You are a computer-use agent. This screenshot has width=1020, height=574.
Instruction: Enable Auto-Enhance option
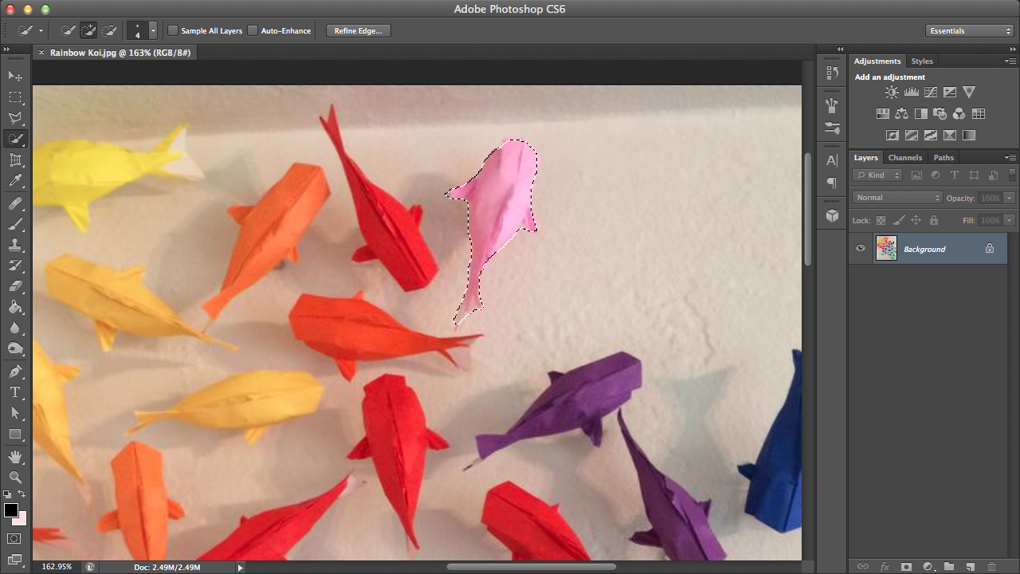[251, 30]
